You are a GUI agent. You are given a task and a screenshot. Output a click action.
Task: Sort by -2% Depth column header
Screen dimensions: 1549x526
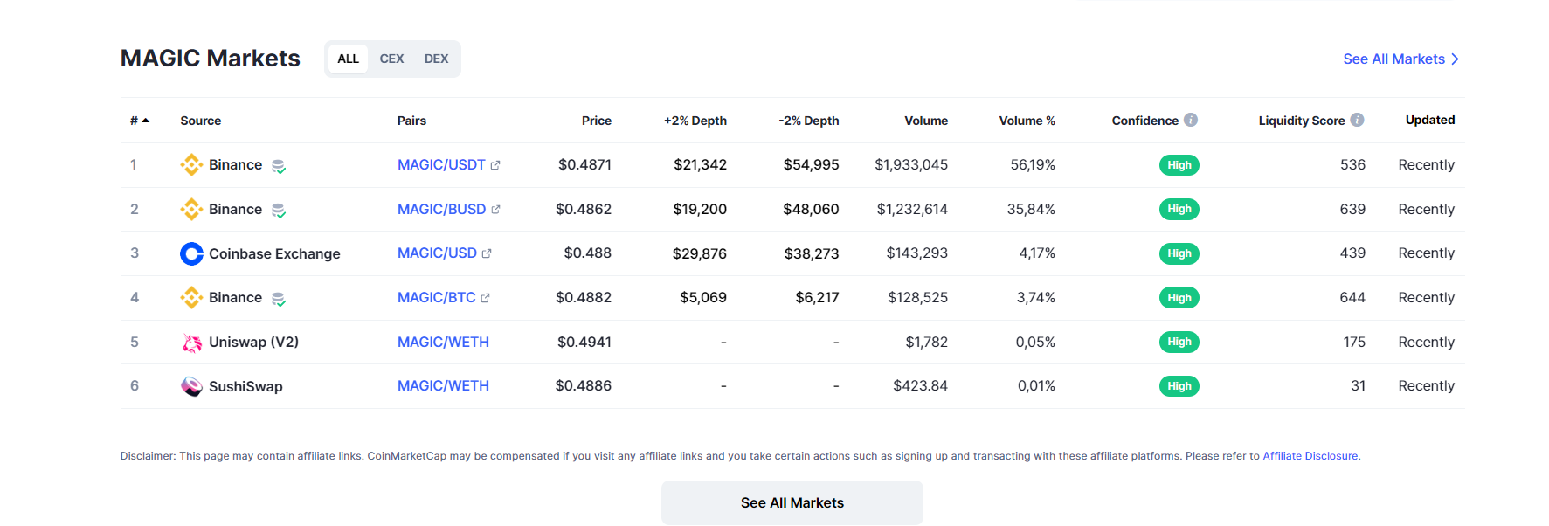[809, 121]
